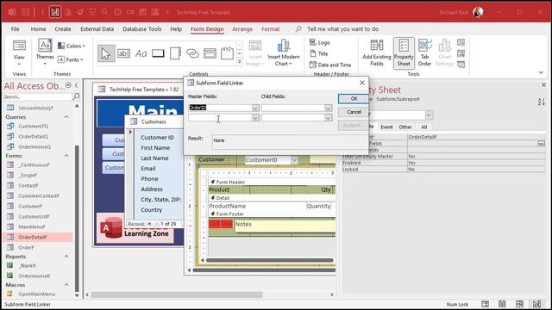Screen dimensions: 552x310
Task: Switch to the Home tab
Action: tap(38, 29)
